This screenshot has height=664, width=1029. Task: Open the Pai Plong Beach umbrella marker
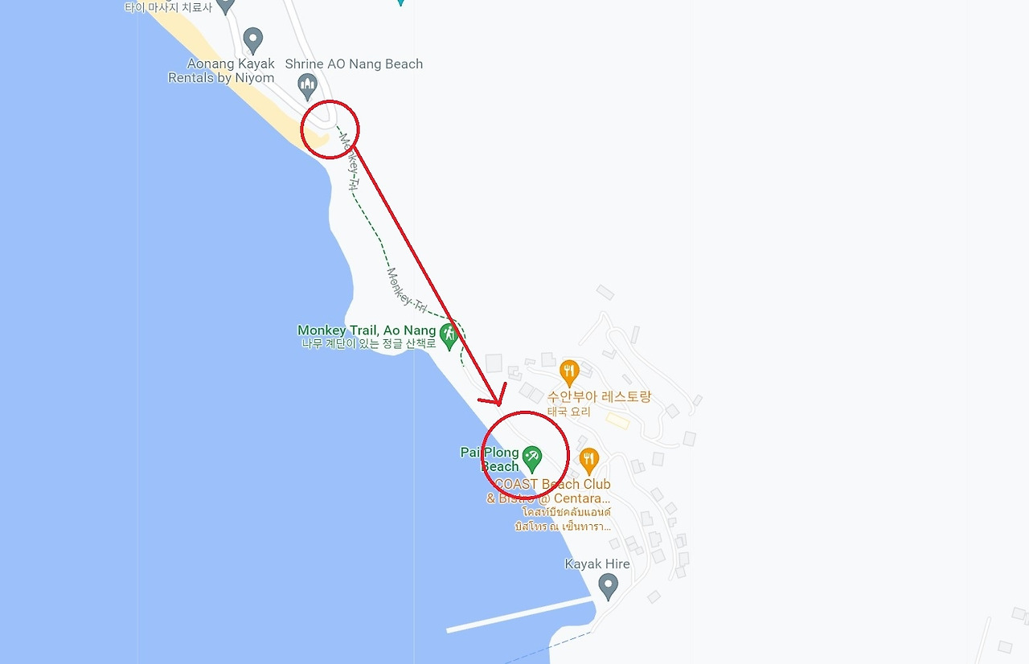(x=531, y=458)
